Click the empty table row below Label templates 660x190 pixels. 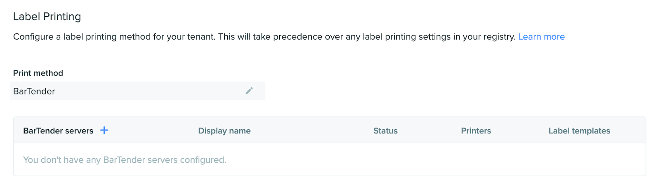(579, 160)
